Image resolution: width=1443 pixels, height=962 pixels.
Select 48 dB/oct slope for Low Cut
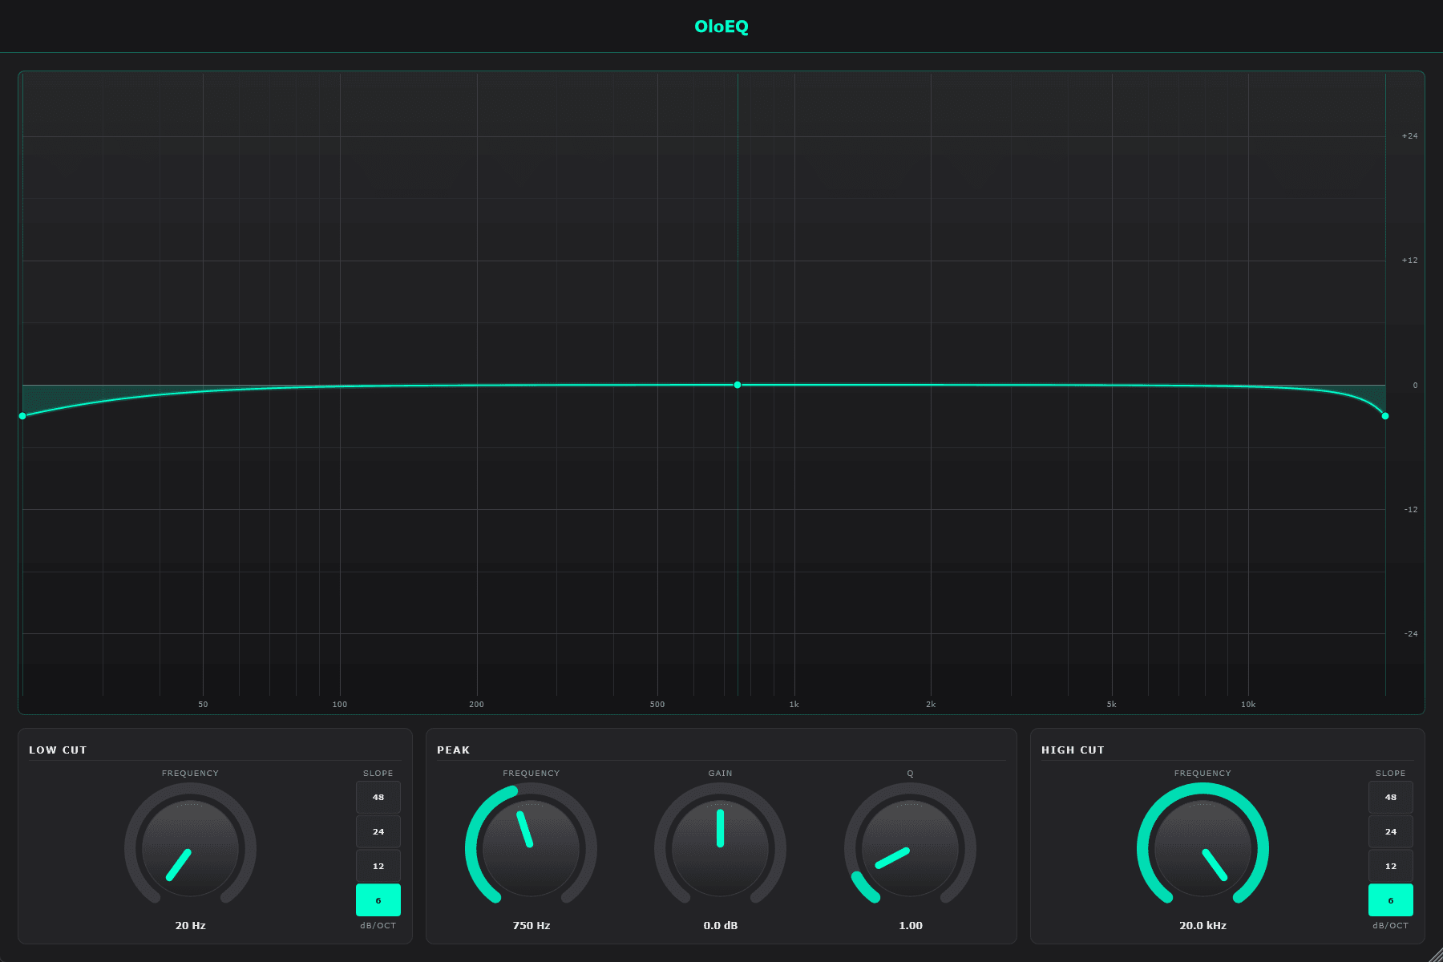(x=378, y=797)
